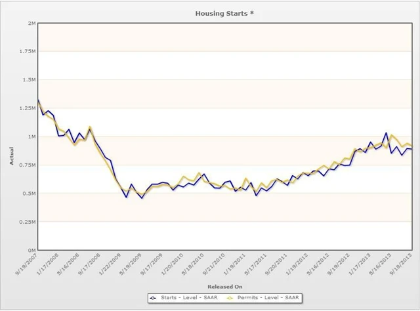Select the 9/19/2007 date label

28,265
